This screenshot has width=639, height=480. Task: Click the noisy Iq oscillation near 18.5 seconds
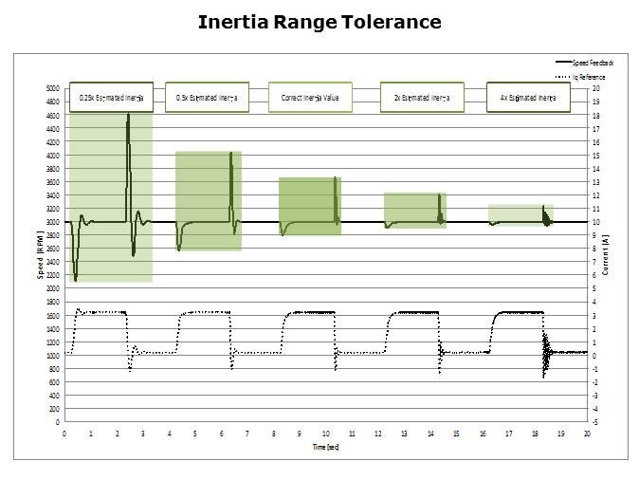coord(546,358)
